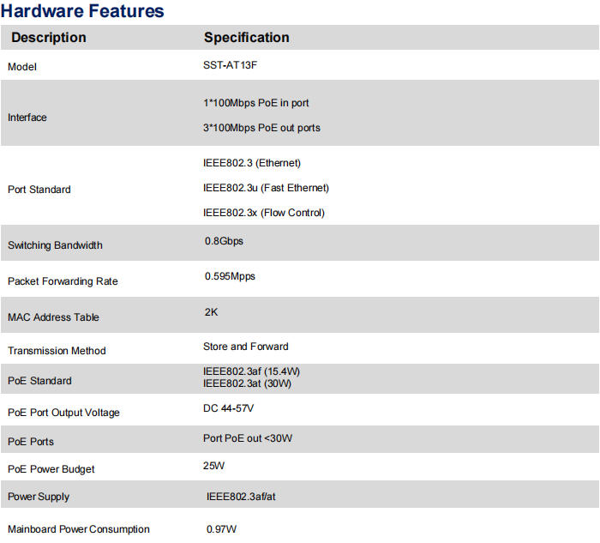Click the 0.595Mpps forwarding rate value
Image resolution: width=600 pixels, height=543 pixels.
[x=230, y=276]
